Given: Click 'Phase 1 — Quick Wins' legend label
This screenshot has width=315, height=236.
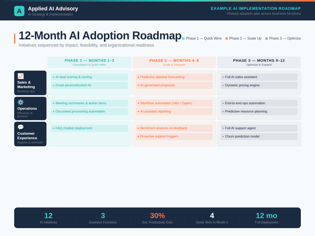Looking at the screenshot, I should 204,38.
